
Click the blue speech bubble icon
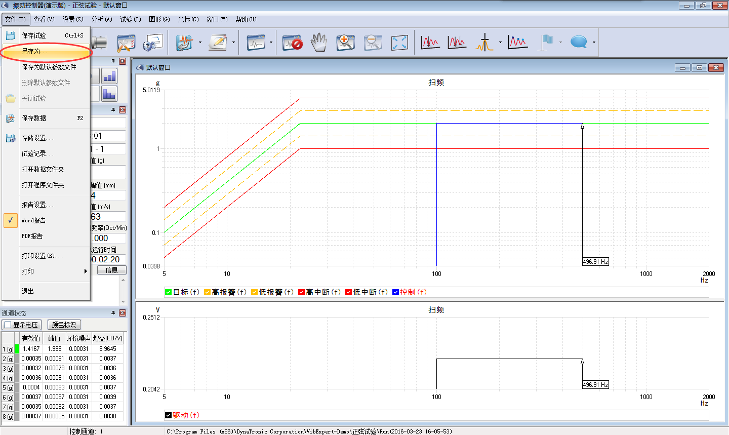[579, 43]
